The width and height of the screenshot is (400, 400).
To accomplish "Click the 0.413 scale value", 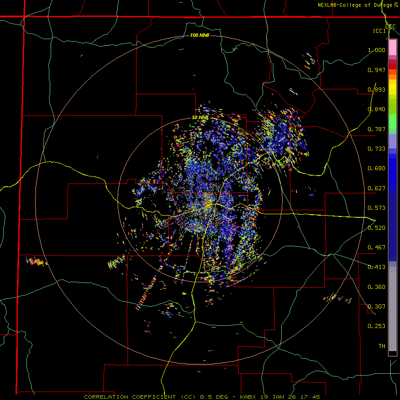I will click(376, 267).
